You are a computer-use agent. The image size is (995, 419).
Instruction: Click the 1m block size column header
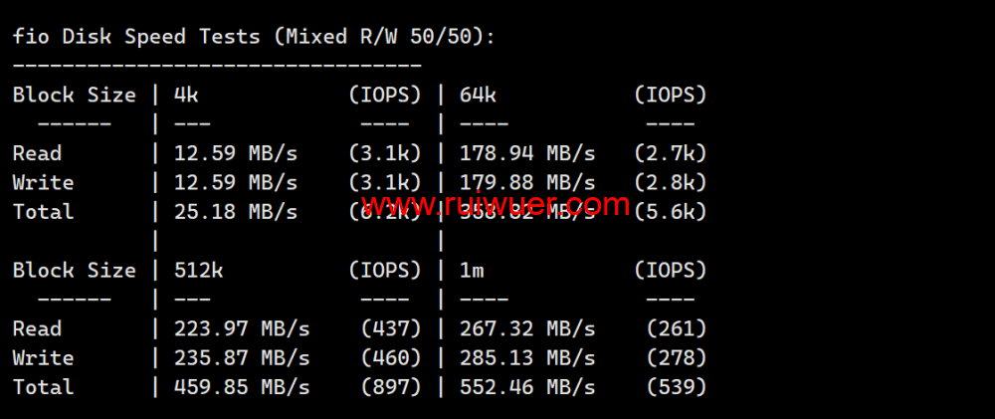click(x=473, y=271)
